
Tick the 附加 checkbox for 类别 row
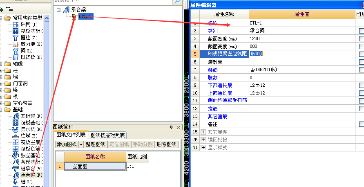point(362,31)
